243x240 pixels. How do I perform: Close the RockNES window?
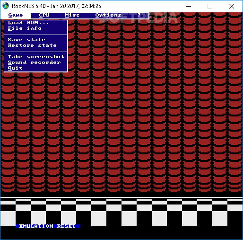click(x=232, y=6)
